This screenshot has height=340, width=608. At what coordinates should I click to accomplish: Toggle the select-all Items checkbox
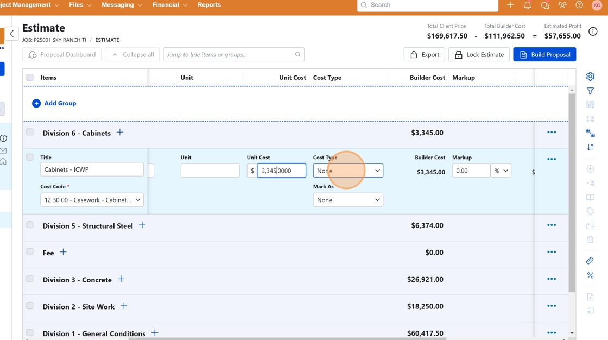pyautogui.click(x=30, y=77)
